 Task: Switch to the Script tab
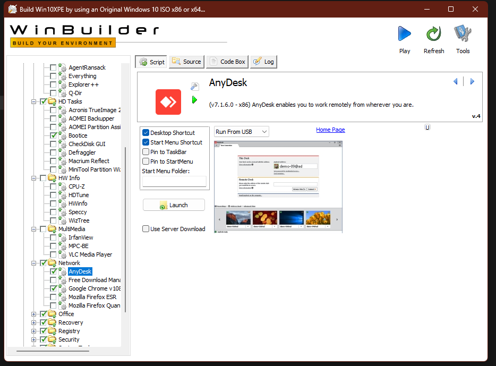152,62
